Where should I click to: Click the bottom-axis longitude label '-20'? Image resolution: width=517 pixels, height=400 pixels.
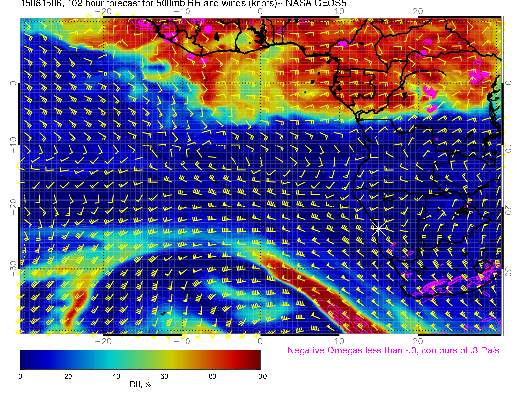click(103, 341)
